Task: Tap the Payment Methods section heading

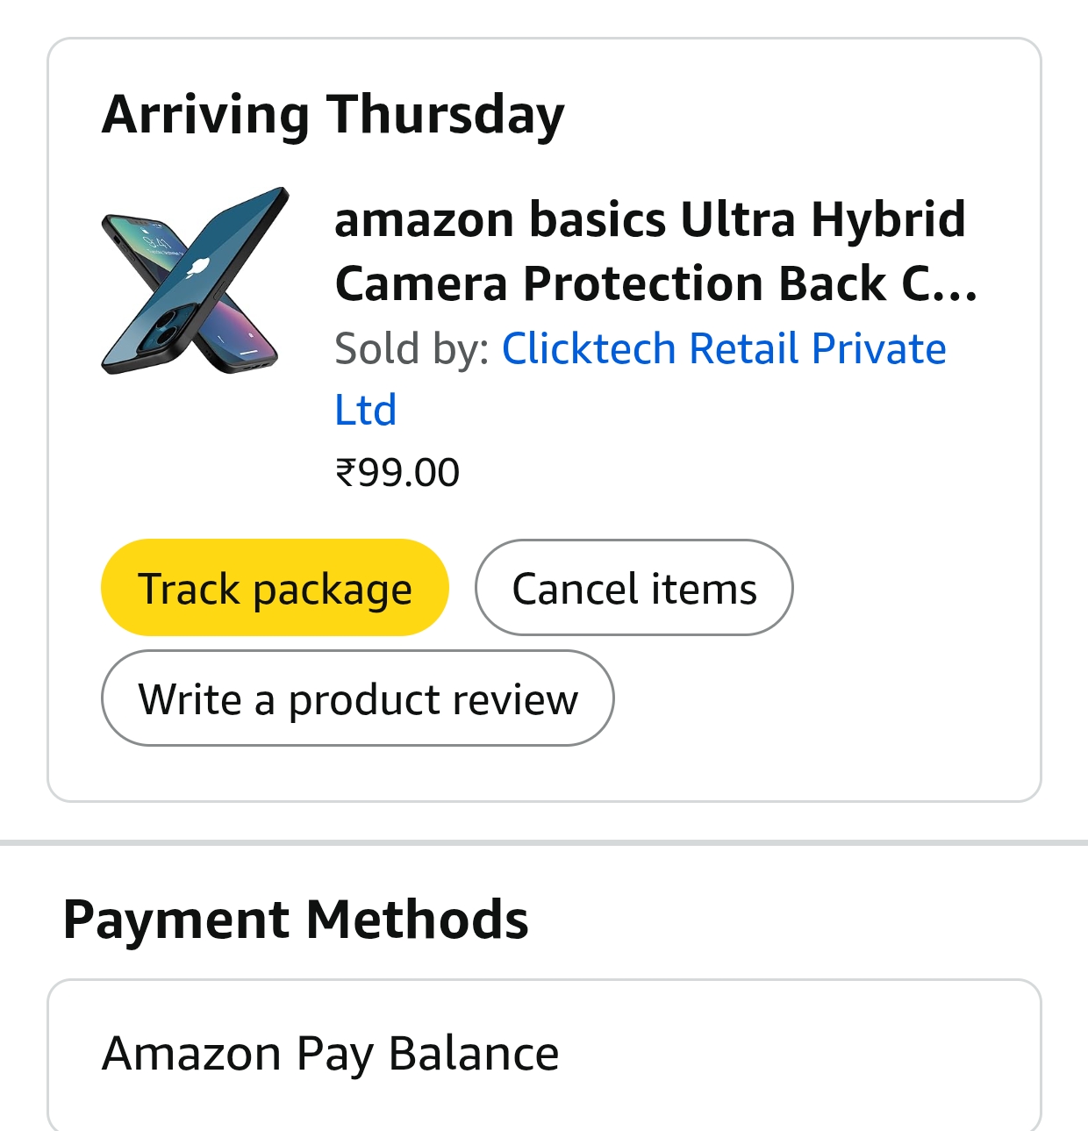Action: [x=296, y=920]
